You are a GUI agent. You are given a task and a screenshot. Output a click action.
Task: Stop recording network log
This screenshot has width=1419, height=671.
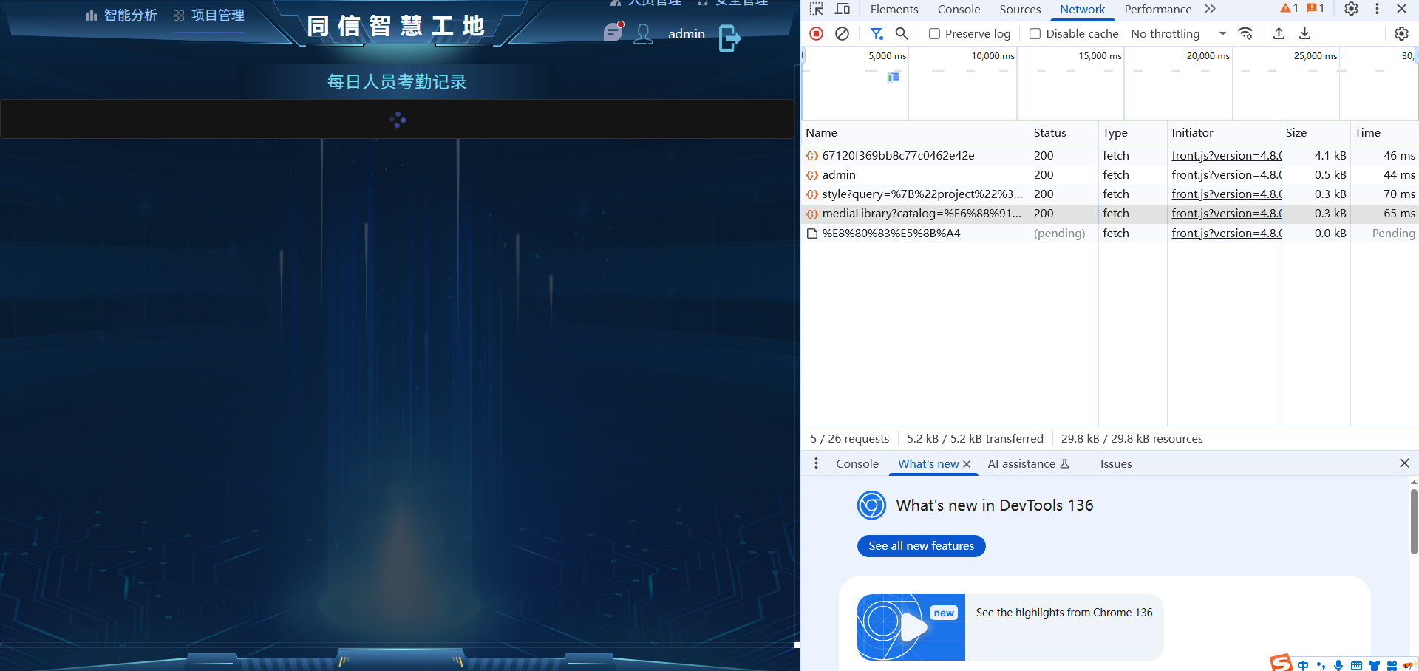pyautogui.click(x=817, y=33)
